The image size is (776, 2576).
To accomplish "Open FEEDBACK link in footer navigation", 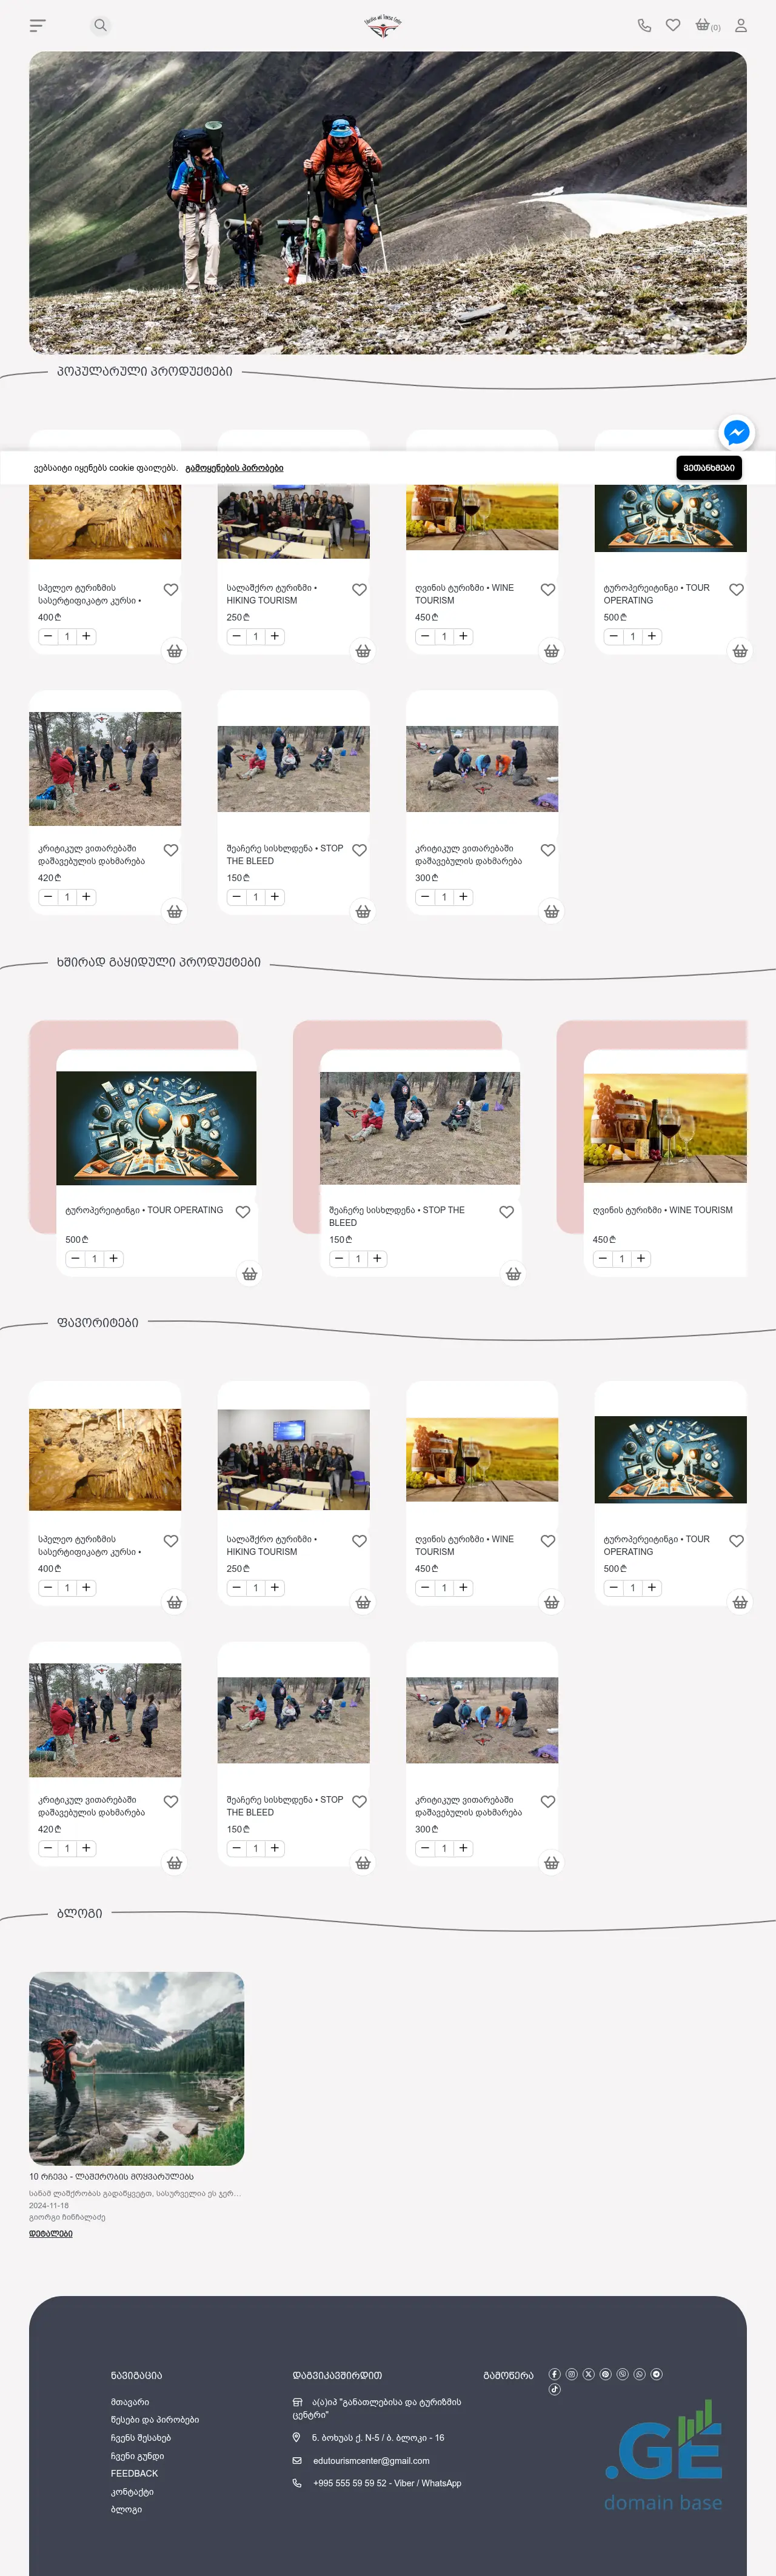I will click(134, 2473).
